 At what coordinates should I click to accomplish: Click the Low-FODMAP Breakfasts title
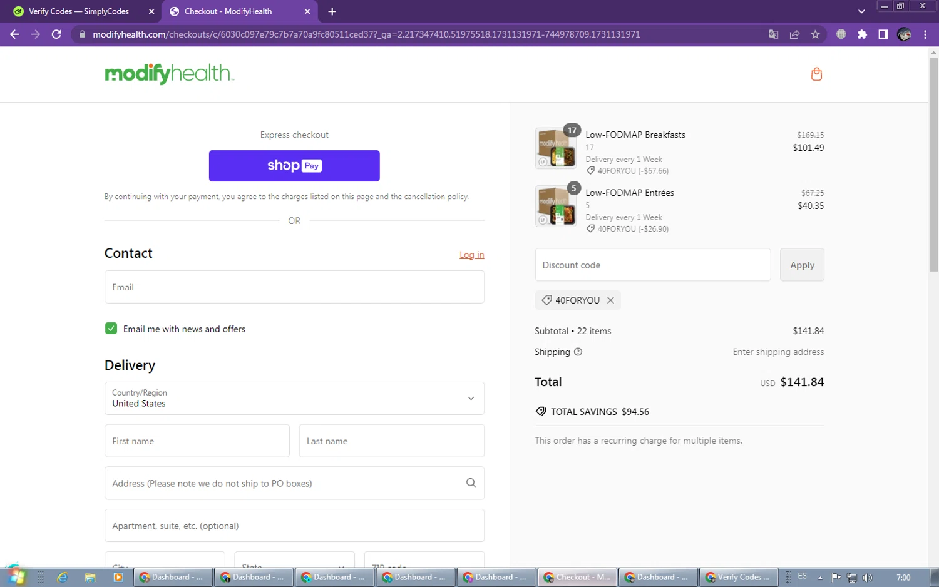point(635,135)
